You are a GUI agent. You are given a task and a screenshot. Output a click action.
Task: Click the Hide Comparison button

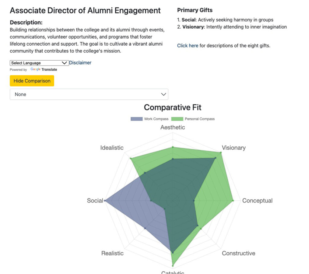[32, 81]
